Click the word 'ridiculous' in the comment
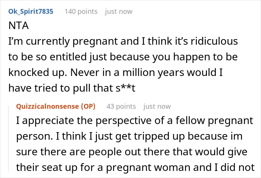 [x=214, y=41]
